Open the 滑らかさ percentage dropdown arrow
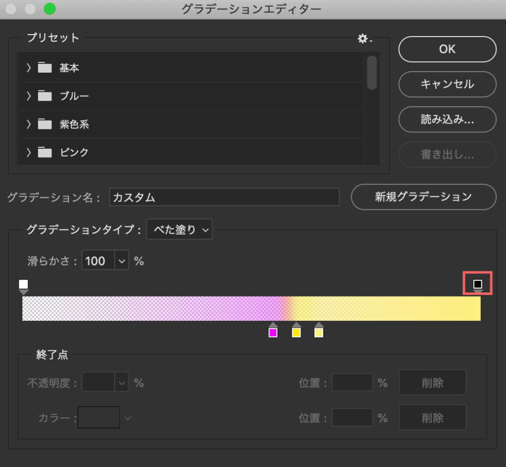This screenshot has width=506, height=467. tap(122, 260)
